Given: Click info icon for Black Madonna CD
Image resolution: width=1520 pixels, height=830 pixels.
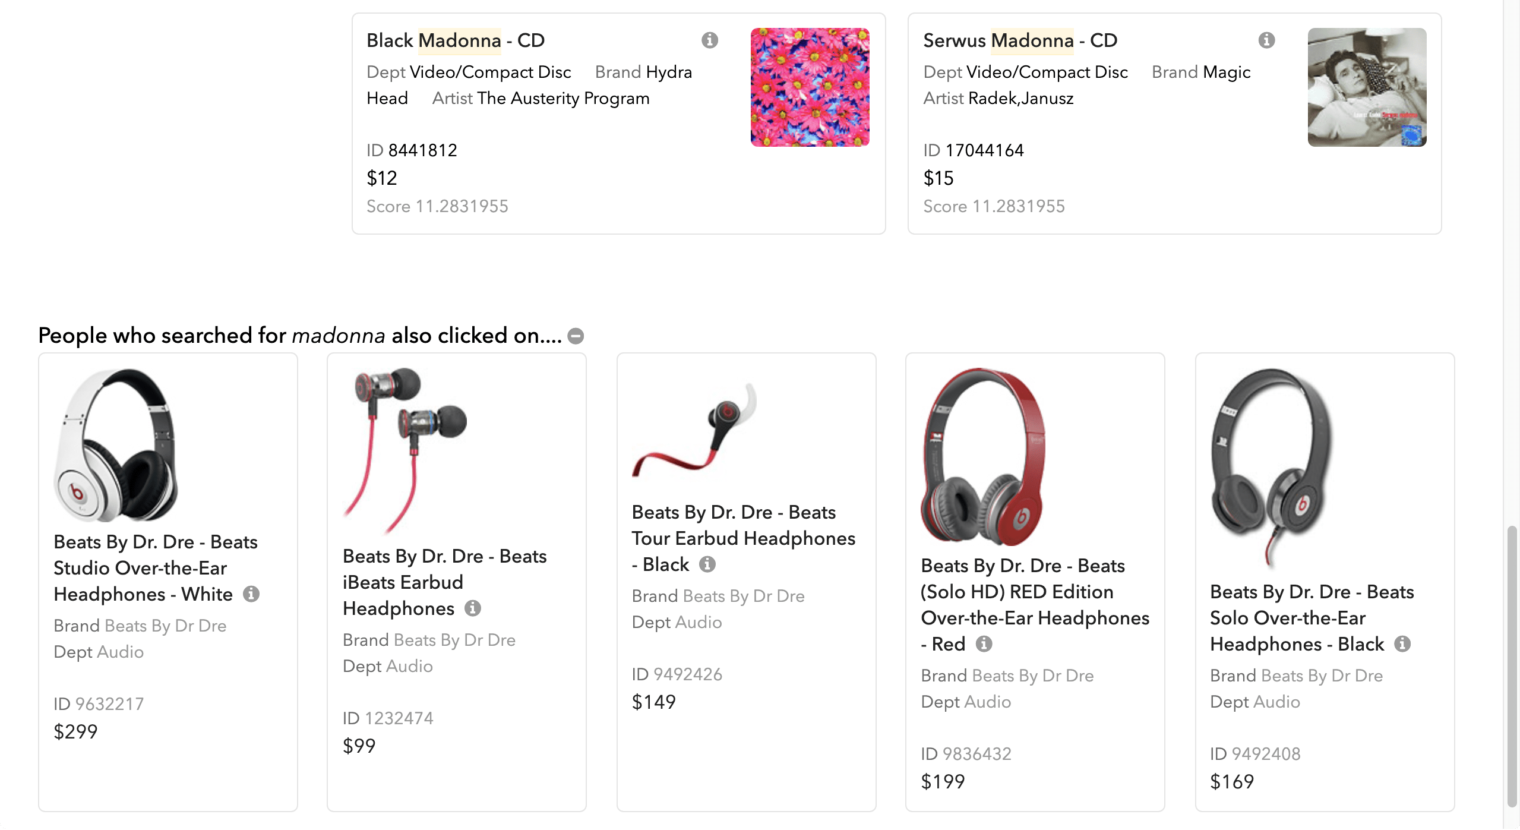Looking at the screenshot, I should 709,40.
